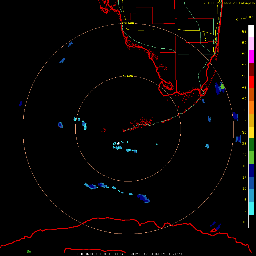
Task: Click the 'TH' legend label
Action: click(x=244, y=222)
